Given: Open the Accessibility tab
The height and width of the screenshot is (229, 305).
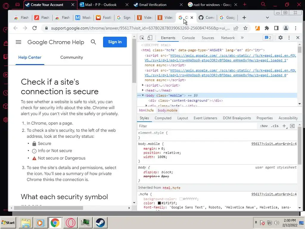Looking at the screenshot, I should coord(288,118).
